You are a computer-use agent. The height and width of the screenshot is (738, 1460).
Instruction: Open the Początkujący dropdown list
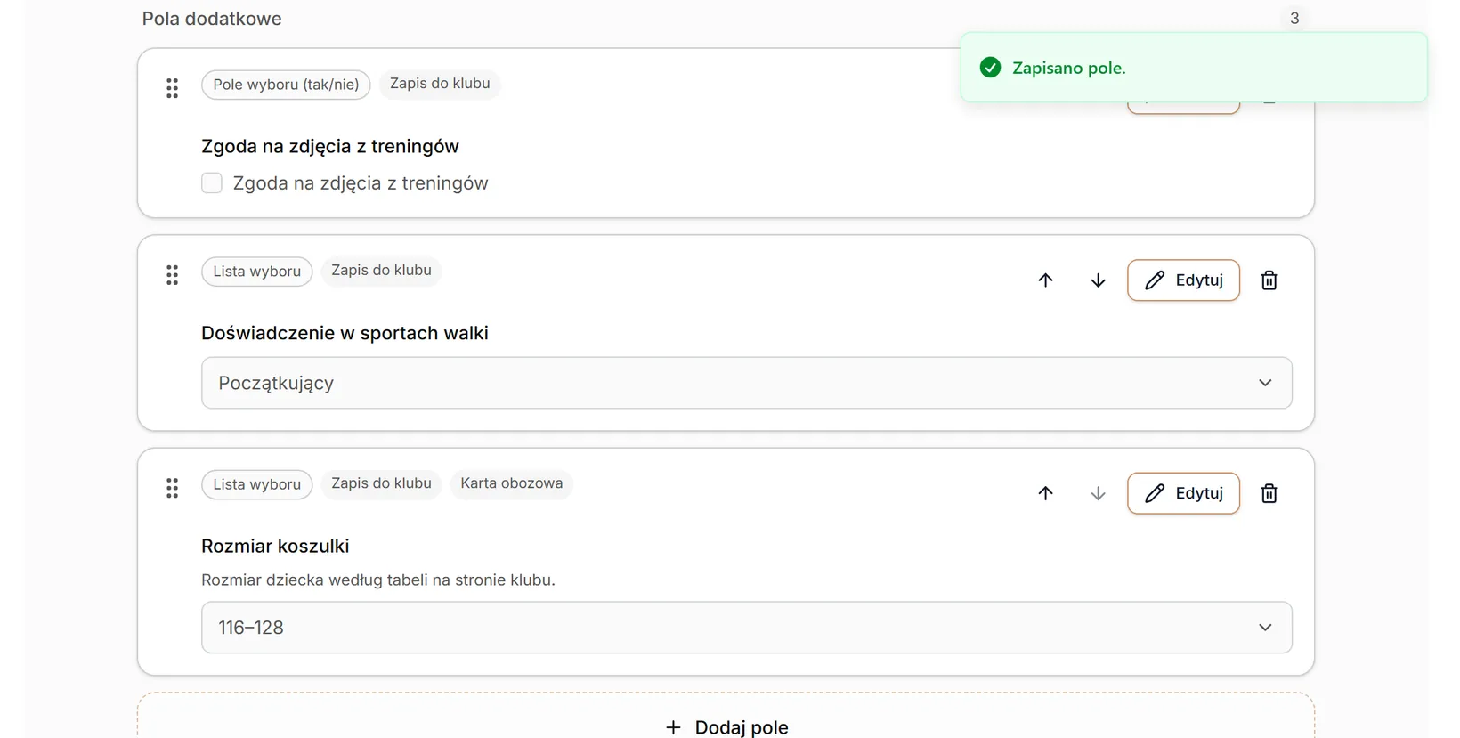746,383
